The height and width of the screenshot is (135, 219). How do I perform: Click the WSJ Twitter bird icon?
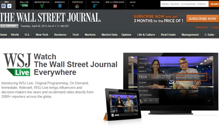(9, 6)
